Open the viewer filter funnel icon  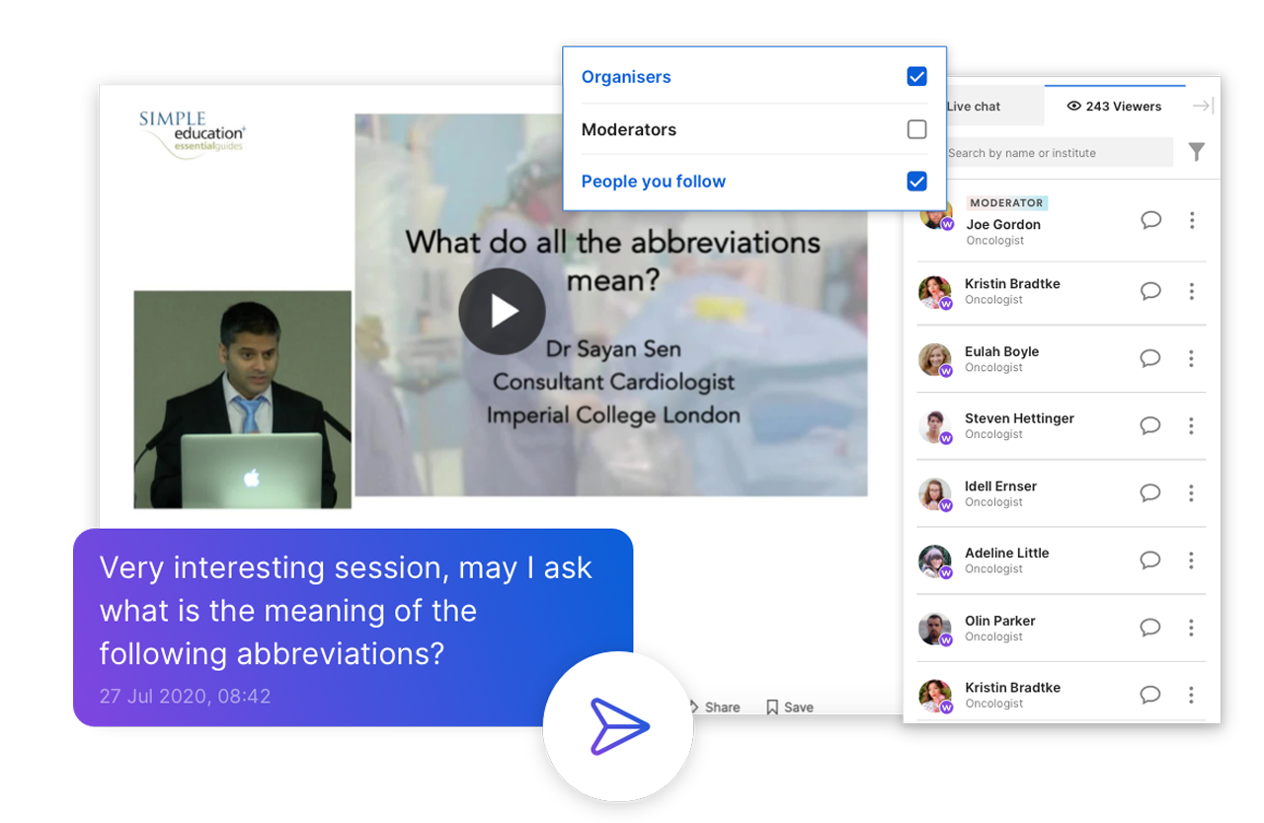[1196, 152]
